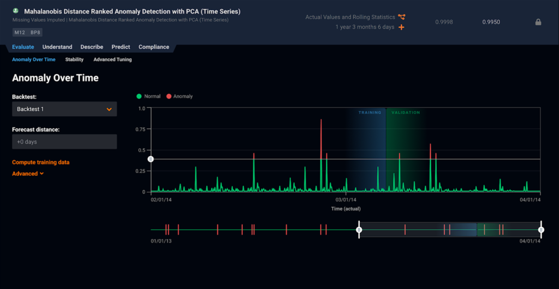Image resolution: width=559 pixels, height=289 pixels.
Task: Click the lock icon in the header
Action: pyautogui.click(x=538, y=22)
